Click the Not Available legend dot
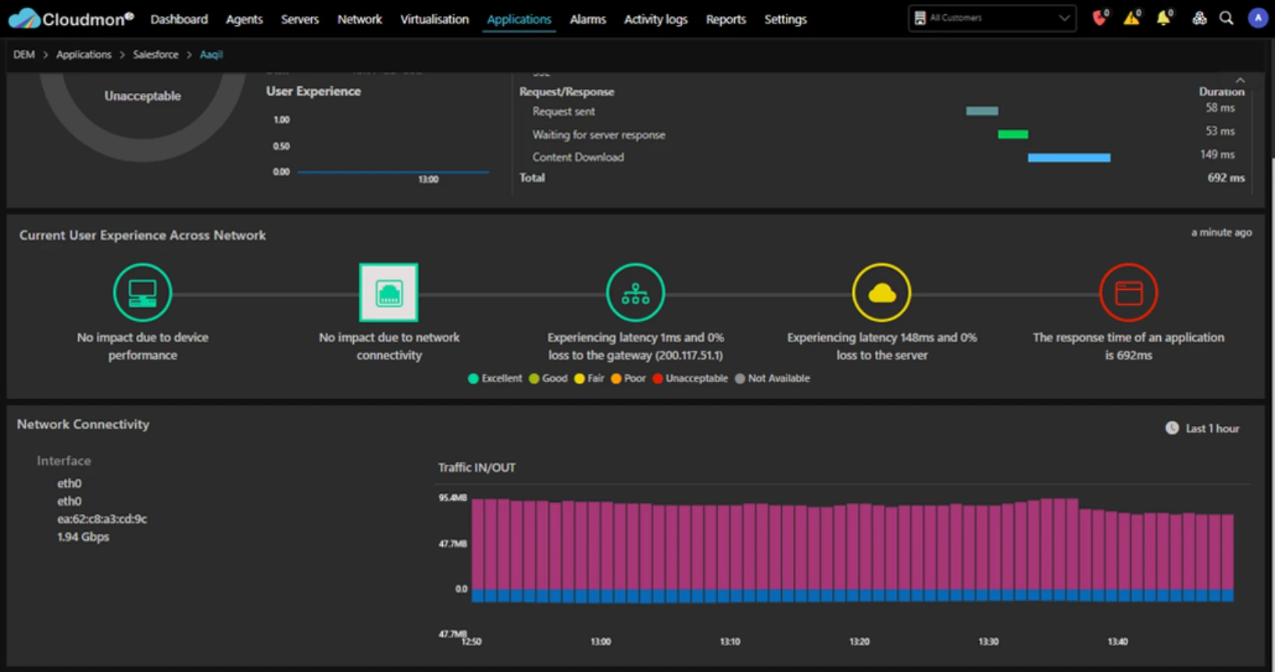The image size is (1275, 672). click(740, 379)
